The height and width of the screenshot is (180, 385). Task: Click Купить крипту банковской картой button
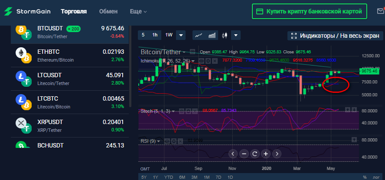310,11
